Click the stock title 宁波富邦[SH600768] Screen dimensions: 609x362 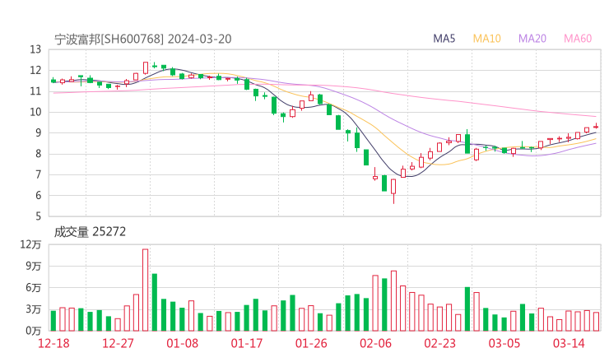coord(109,39)
